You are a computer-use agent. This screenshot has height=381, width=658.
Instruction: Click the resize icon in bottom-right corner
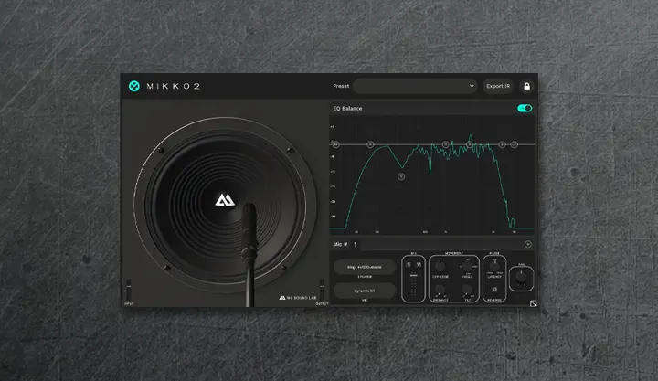coord(532,305)
